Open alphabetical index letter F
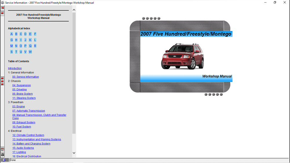 (35, 34)
